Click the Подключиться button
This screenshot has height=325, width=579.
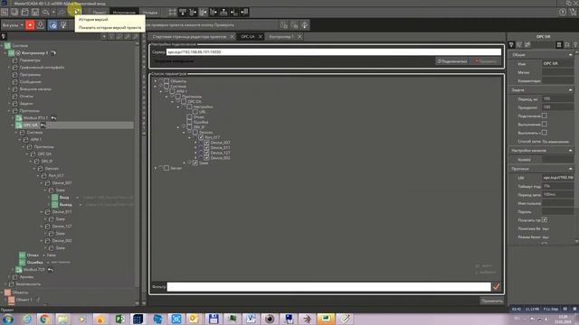[x=452, y=61]
